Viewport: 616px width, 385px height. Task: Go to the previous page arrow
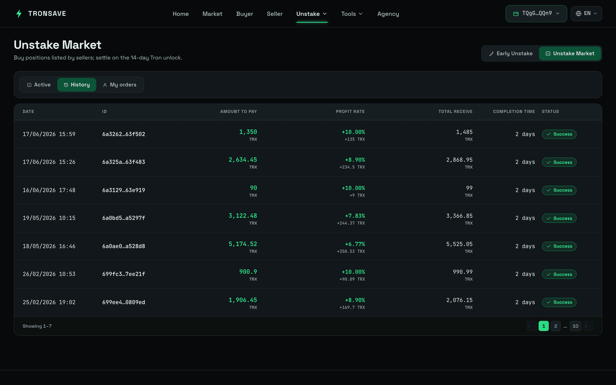coord(531,326)
